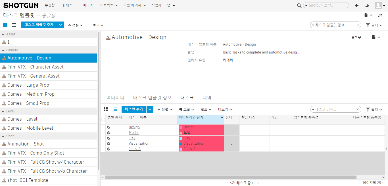Viewport: 388px width, 186px height.
Task: Click the Clay pipeline step color swatch
Action: pos(181,138)
